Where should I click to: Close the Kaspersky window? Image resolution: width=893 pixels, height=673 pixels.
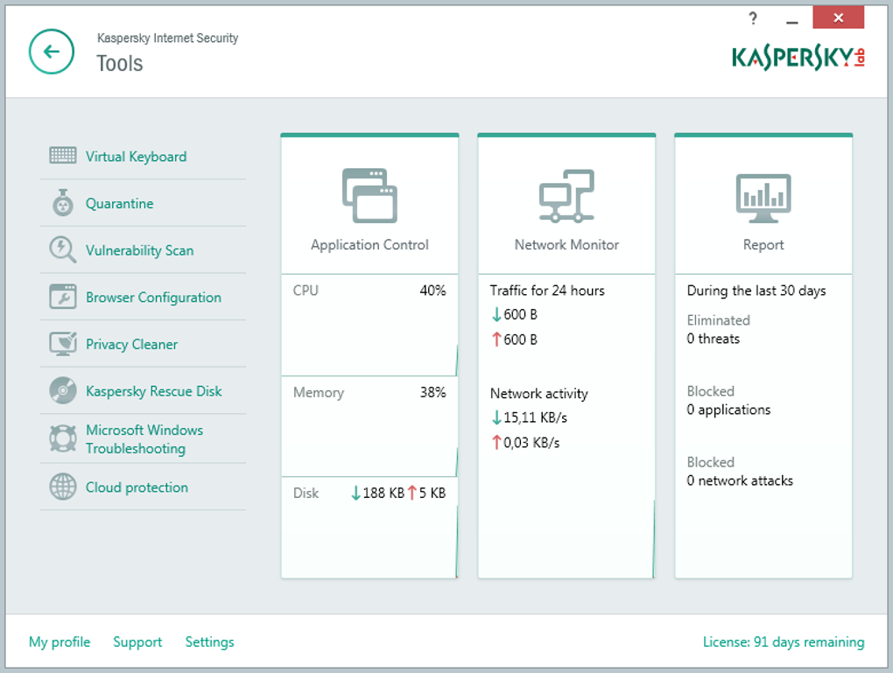[x=839, y=18]
